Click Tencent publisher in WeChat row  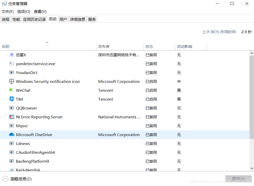pyautogui.click(x=105, y=90)
